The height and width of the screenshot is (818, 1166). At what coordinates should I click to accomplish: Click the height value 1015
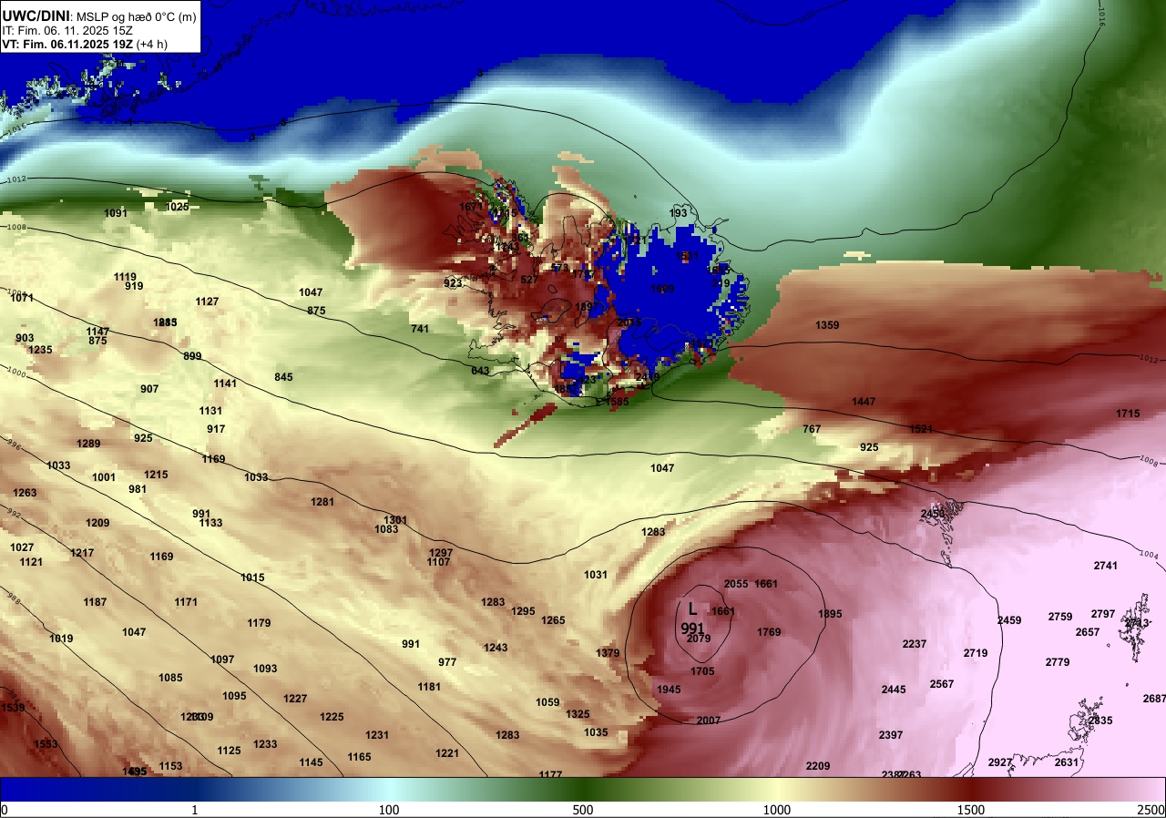253,578
